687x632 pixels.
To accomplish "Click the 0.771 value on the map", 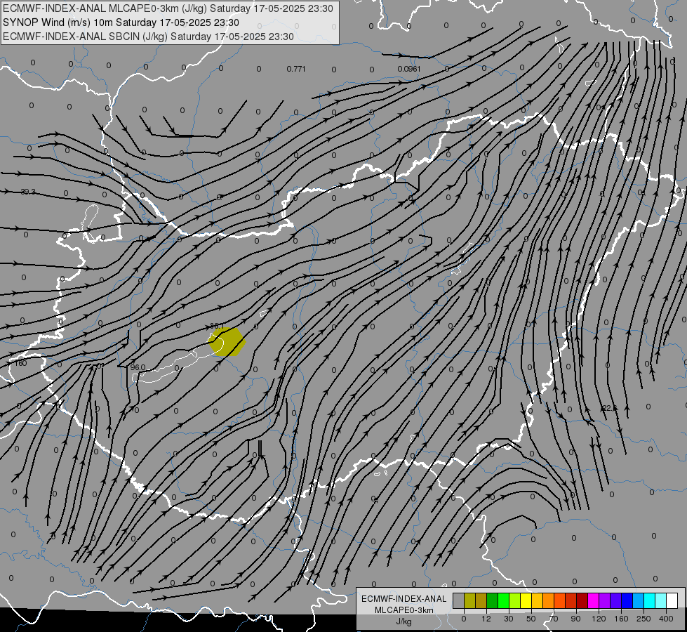I will [296, 69].
